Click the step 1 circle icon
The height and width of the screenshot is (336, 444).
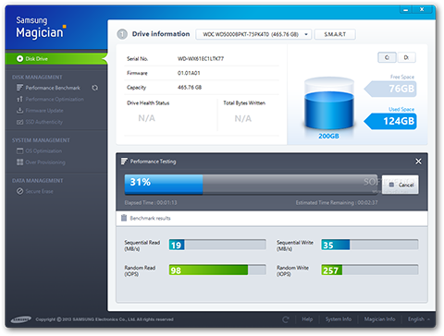[x=122, y=34]
